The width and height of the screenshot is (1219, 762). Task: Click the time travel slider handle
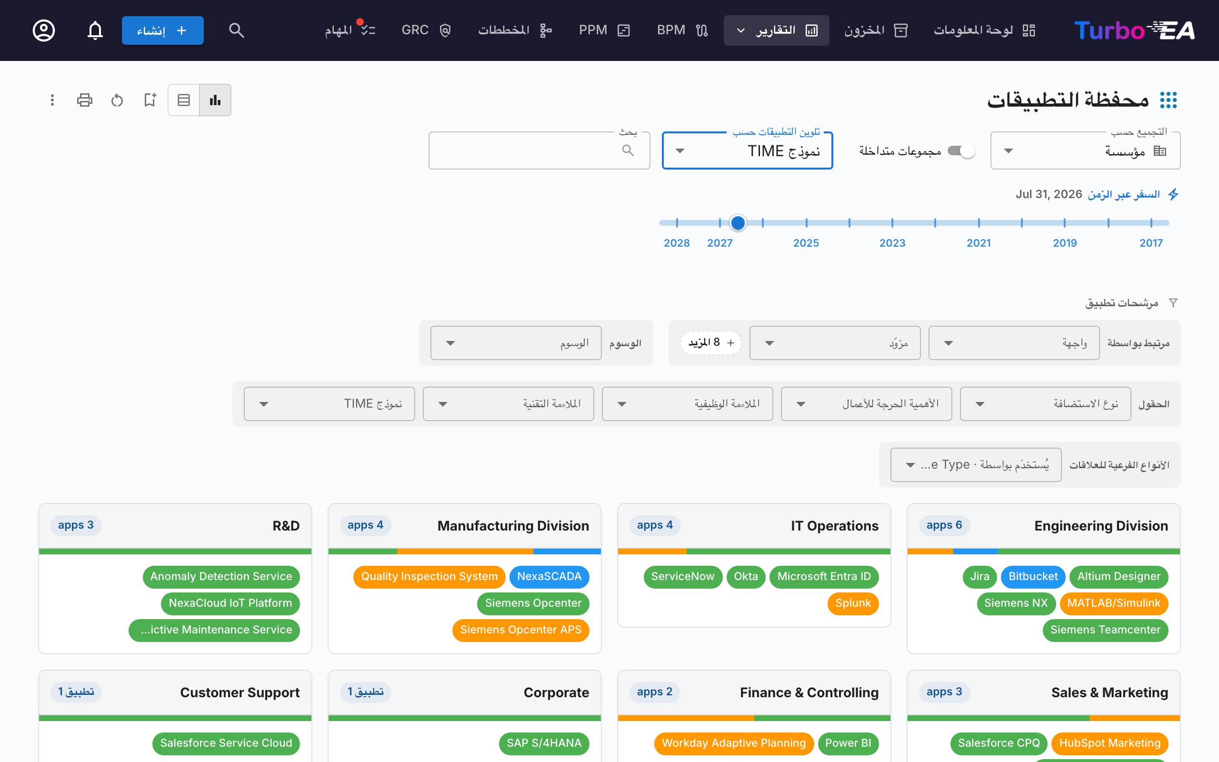738,223
